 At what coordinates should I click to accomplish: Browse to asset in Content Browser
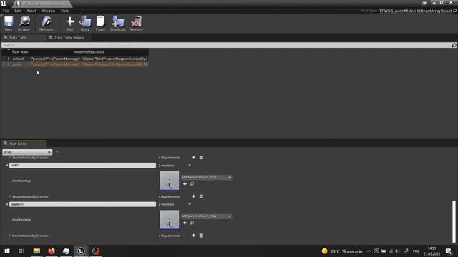click(24, 24)
